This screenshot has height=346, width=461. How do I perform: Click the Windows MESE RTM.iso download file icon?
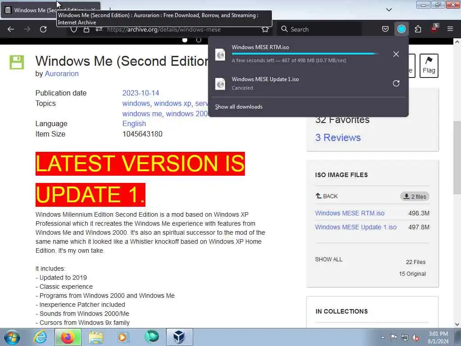220,55
